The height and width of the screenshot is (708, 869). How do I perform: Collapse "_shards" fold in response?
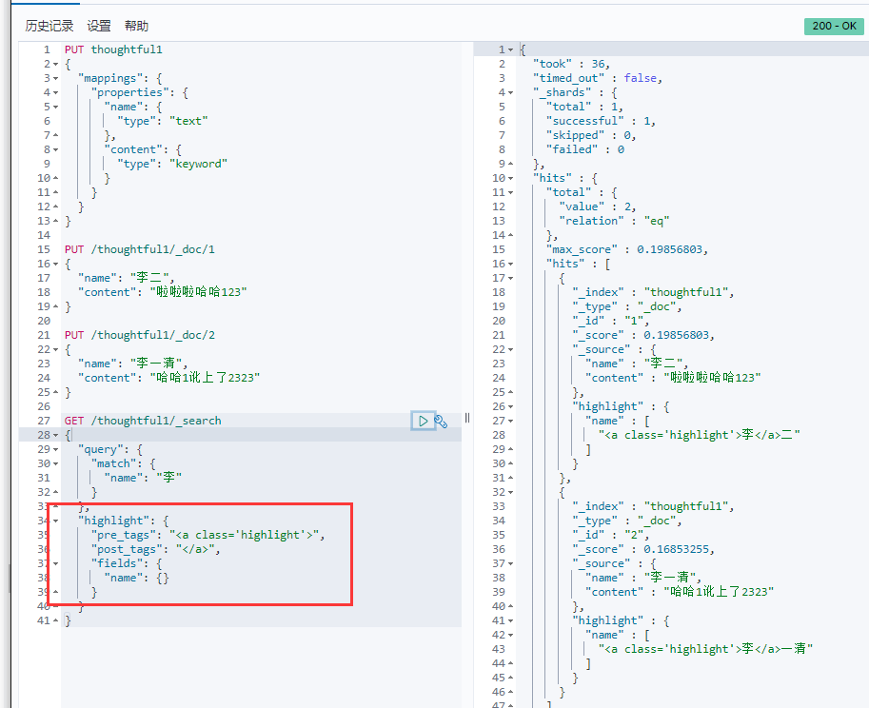point(510,92)
